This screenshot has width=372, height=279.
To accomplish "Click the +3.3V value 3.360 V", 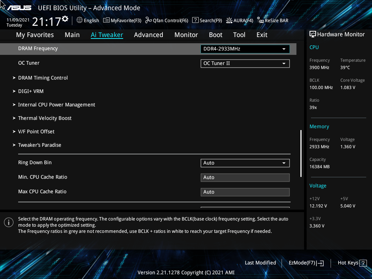I will (x=317, y=226).
